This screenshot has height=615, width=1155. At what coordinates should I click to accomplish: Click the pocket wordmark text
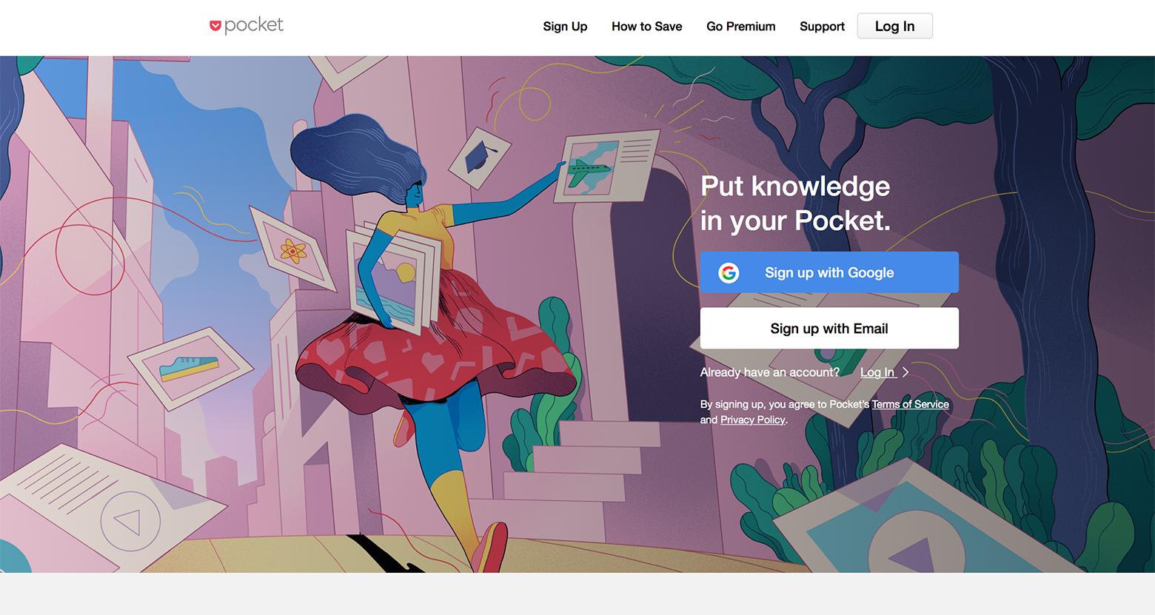(254, 25)
